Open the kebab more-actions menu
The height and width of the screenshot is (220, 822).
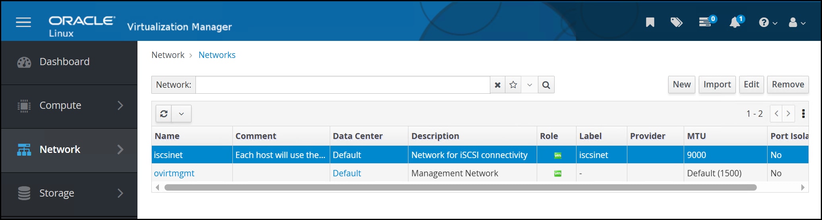coord(803,114)
